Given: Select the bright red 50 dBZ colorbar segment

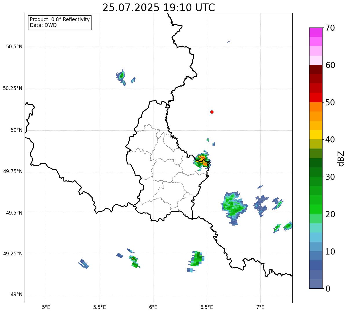Looking at the screenshot, I should (x=316, y=97).
